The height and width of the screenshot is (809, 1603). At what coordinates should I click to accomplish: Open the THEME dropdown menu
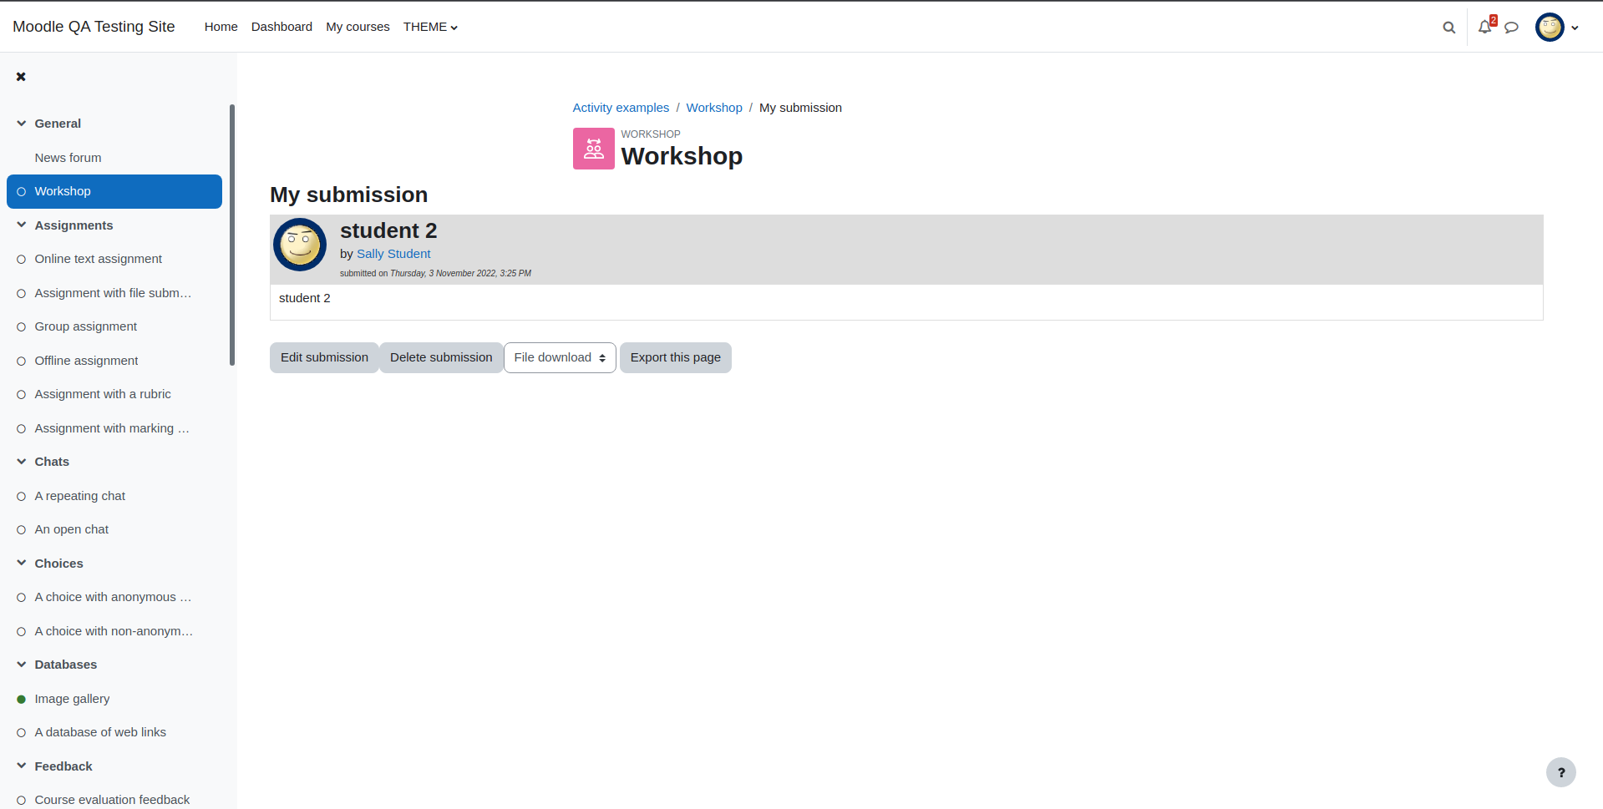(x=430, y=27)
